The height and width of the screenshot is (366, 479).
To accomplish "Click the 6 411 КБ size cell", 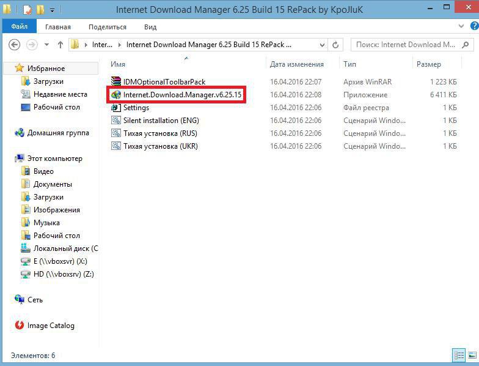I will [444, 95].
